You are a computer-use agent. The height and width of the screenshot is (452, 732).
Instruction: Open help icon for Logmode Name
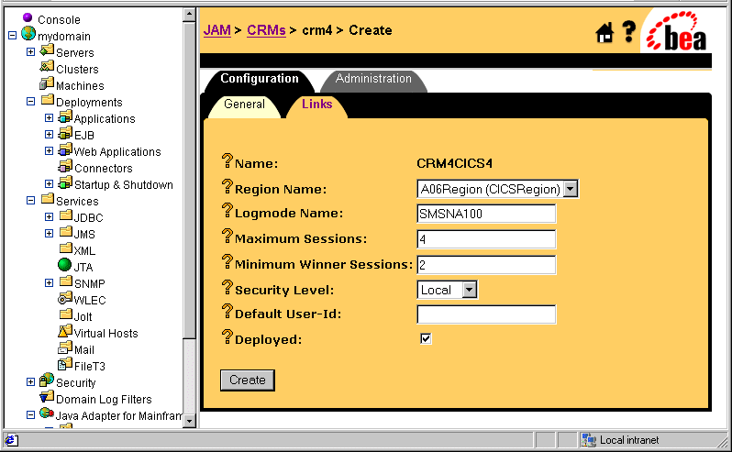pyautogui.click(x=227, y=210)
